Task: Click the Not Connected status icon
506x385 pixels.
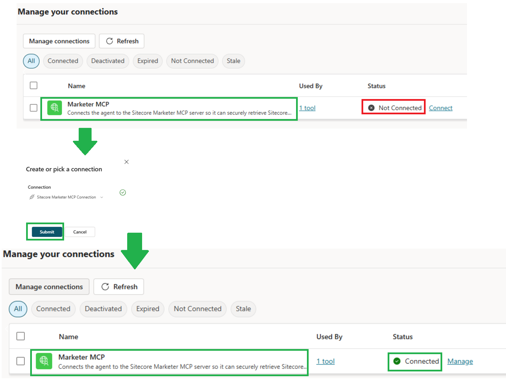Action: point(371,108)
